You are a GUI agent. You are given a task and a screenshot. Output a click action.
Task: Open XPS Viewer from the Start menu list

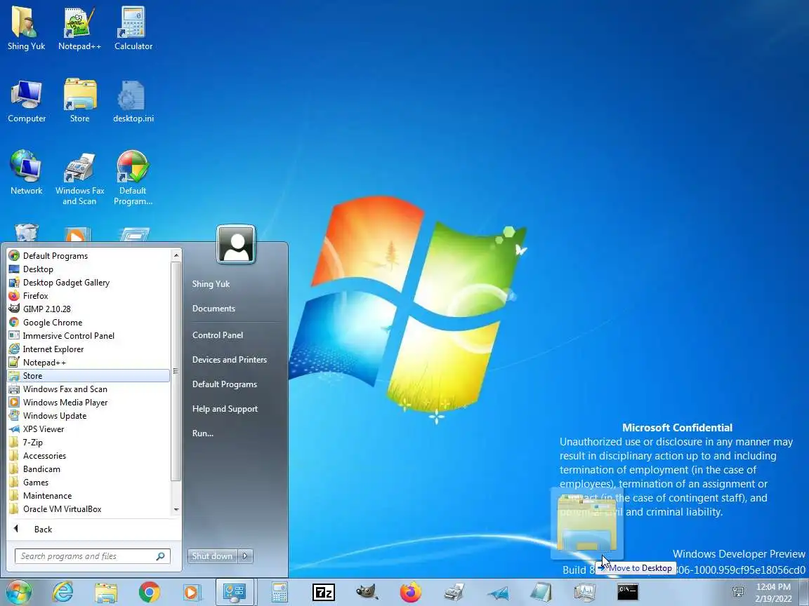[88, 429]
